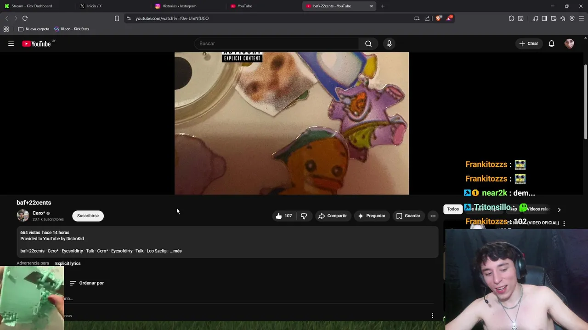This screenshot has width=588, height=330.
Task: Open comment options three-dot menu
Action: coord(432,316)
